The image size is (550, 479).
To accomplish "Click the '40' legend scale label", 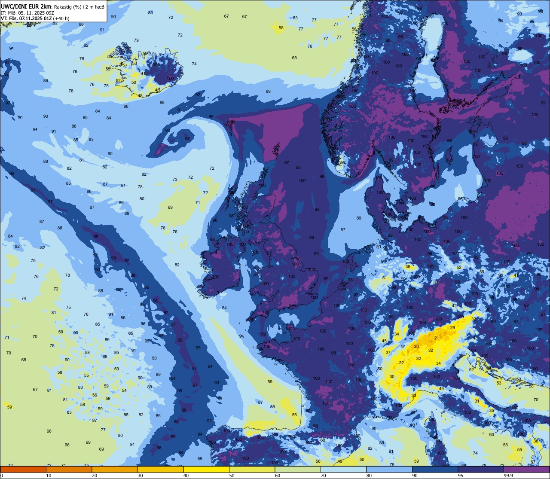I will [x=186, y=476].
